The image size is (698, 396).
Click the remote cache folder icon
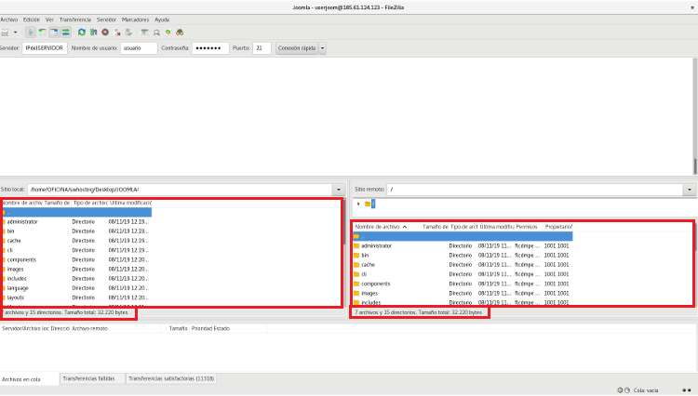356,265
